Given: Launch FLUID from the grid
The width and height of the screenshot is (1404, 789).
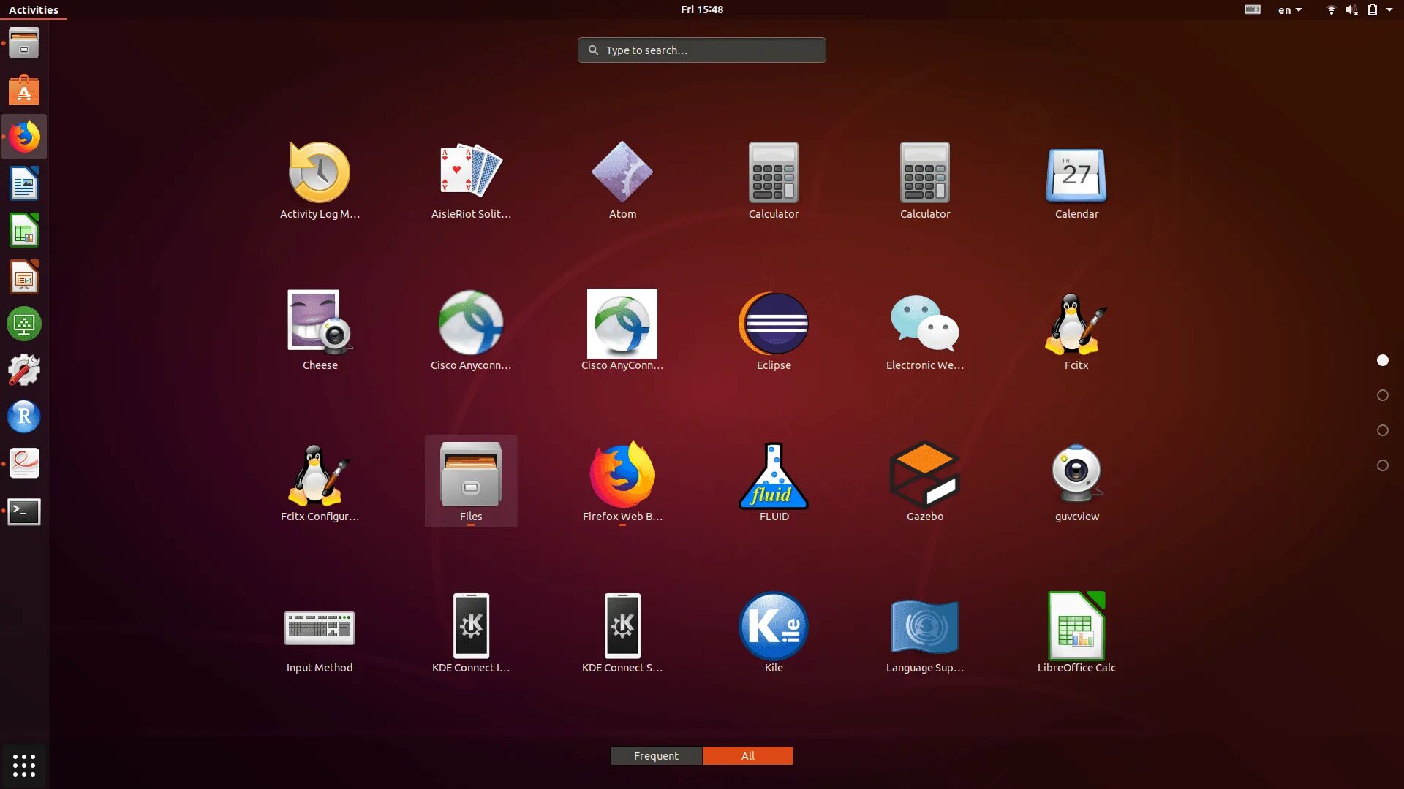Looking at the screenshot, I should pos(774,476).
